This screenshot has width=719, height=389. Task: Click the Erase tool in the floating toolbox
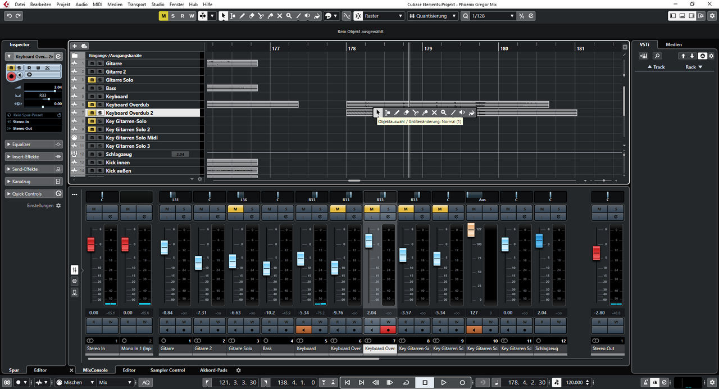[x=406, y=112]
